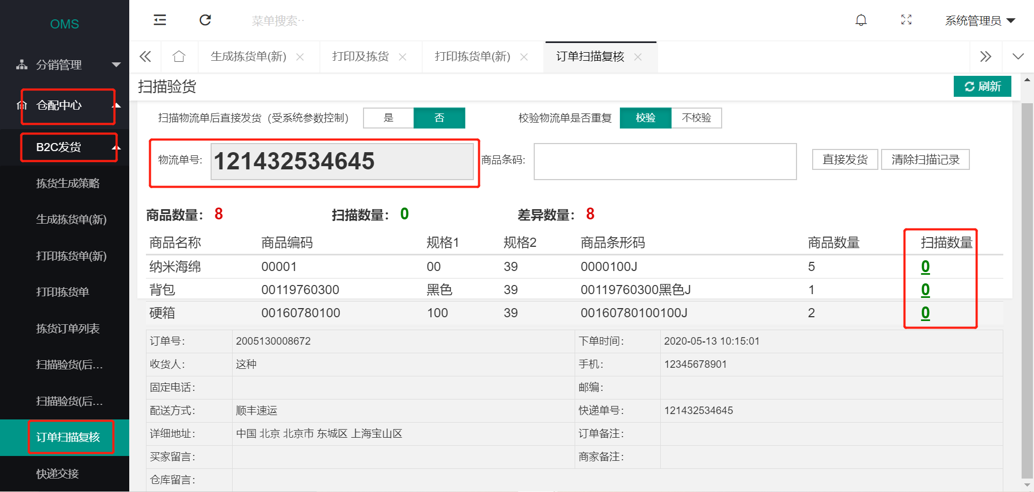Select 否 for direct shipping after scan
This screenshot has width=1034, height=492.
point(439,118)
